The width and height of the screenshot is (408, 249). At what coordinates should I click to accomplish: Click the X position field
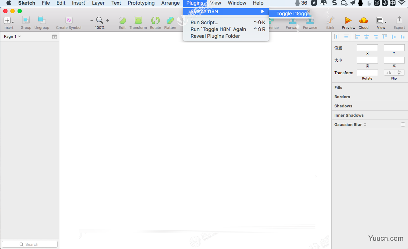coord(367,47)
